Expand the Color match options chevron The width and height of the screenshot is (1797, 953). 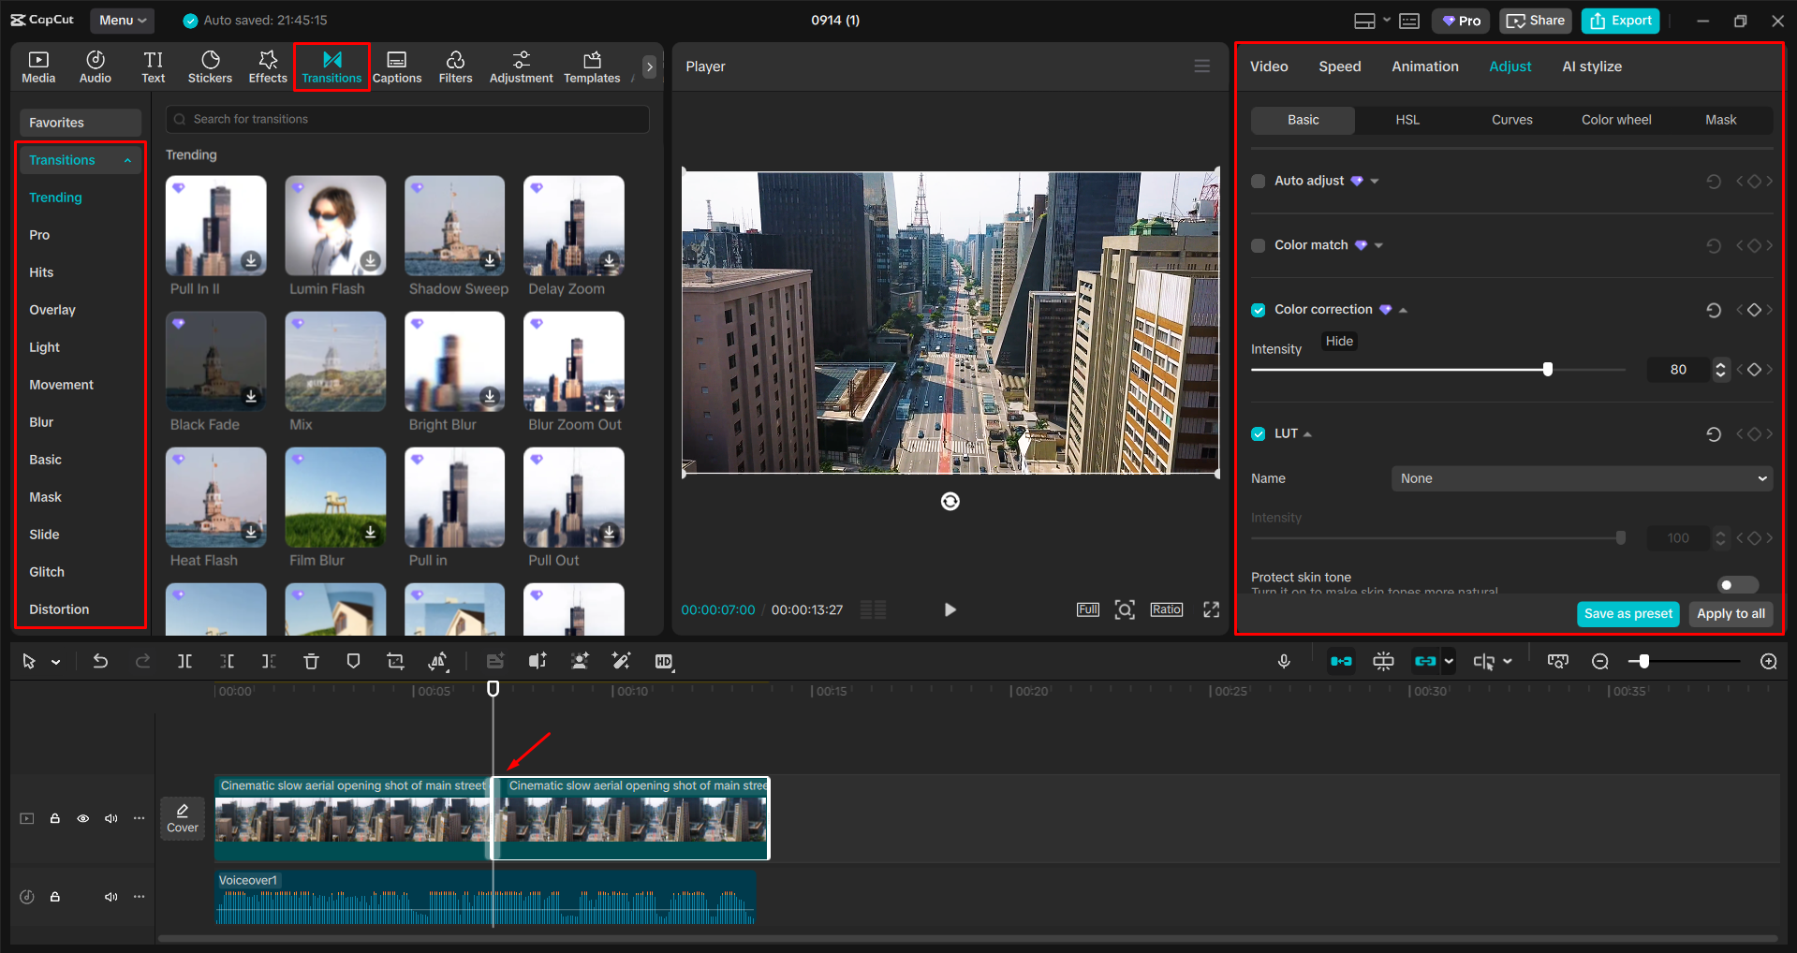[1377, 245]
